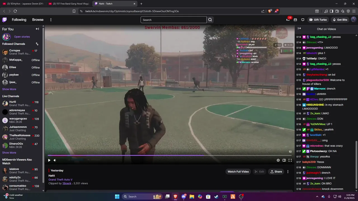Click the Get Bits button

point(340,20)
